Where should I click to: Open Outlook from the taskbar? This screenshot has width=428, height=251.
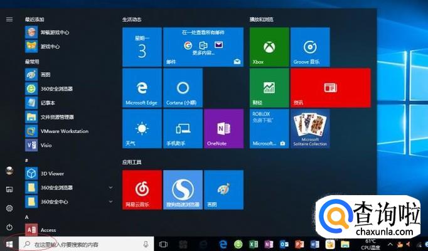tap(284, 244)
